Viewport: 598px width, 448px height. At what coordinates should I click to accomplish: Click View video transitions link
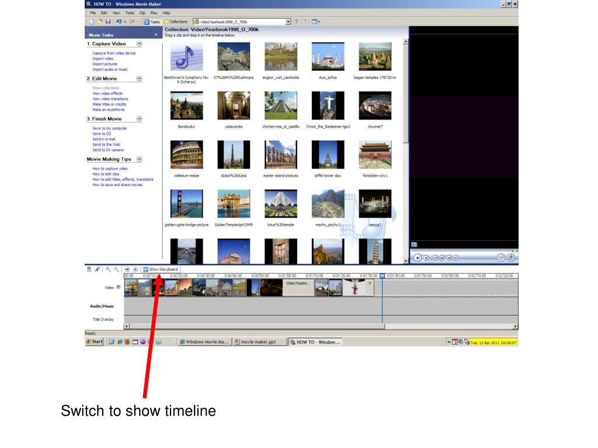pos(110,99)
